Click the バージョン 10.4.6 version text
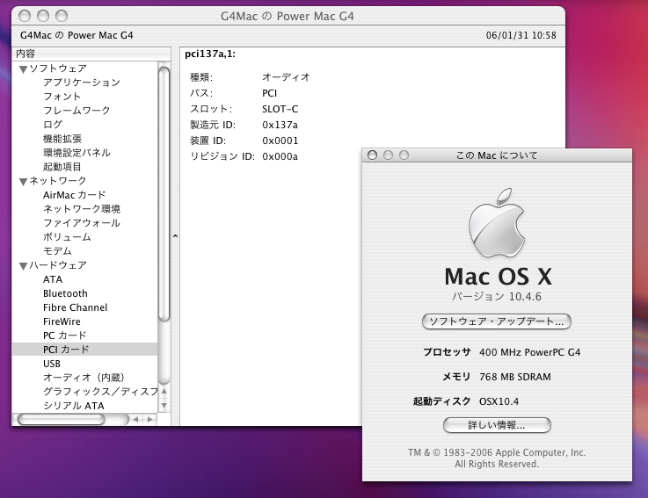The width and height of the screenshot is (648, 498). pos(497,297)
